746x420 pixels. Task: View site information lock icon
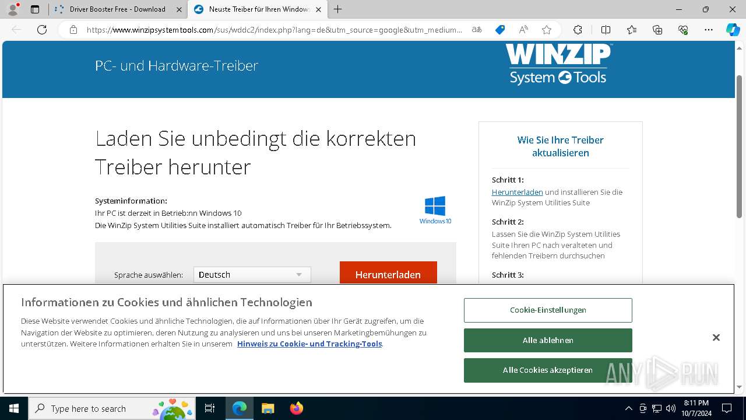[73, 30]
